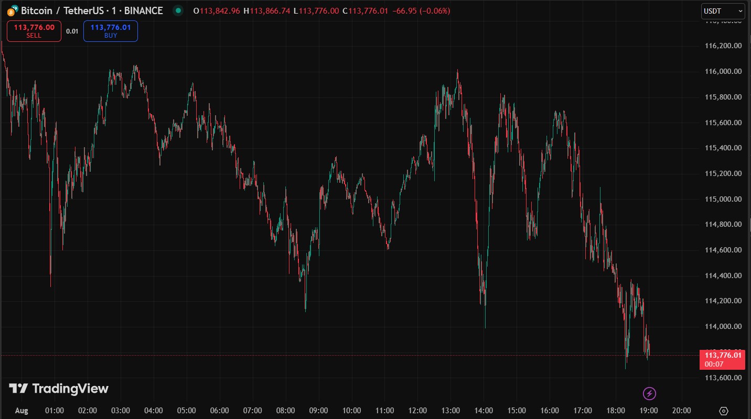
Task: Click the SELL 113,776.00 button
Action: coord(34,31)
